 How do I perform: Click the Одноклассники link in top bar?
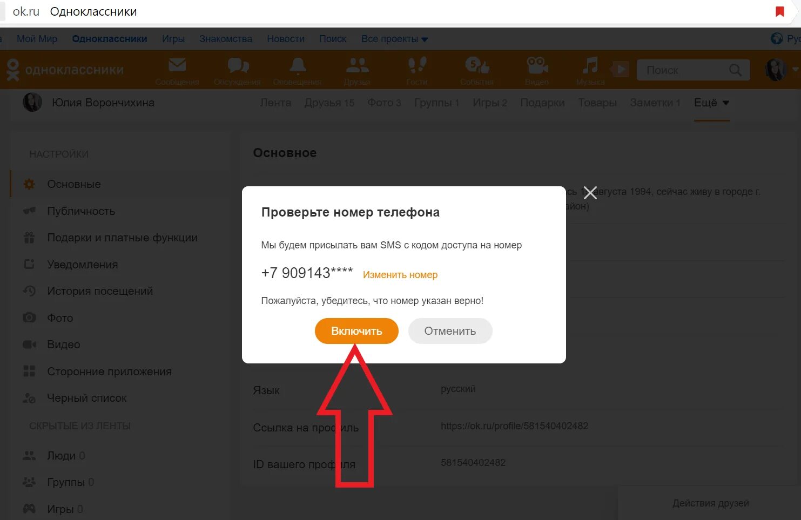(110, 39)
